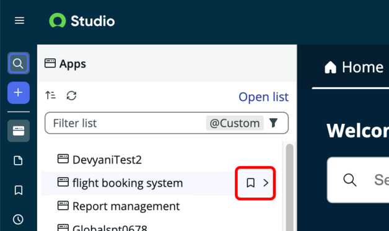This screenshot has height=231, width=389.
Task: Bookmark the flight booking system app
Action: point(251,183)
